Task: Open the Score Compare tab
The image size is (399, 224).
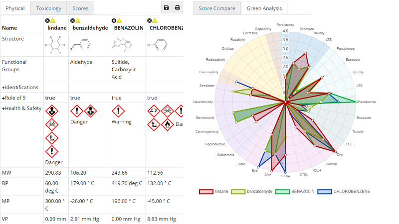Action: (x=217, y=8)
